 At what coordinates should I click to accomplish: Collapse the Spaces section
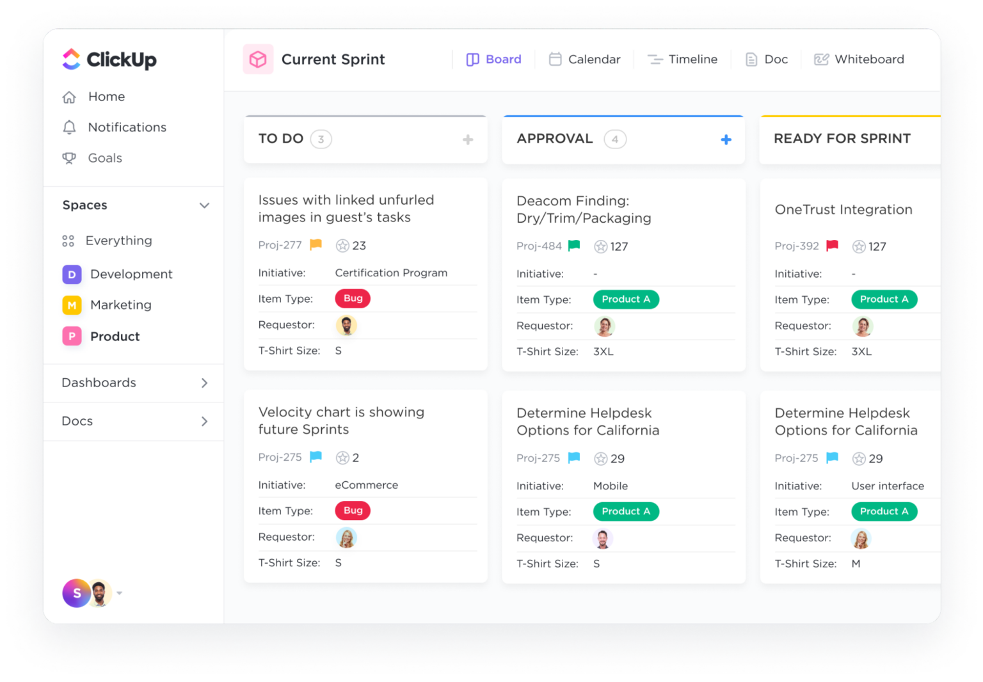[204, 205]
